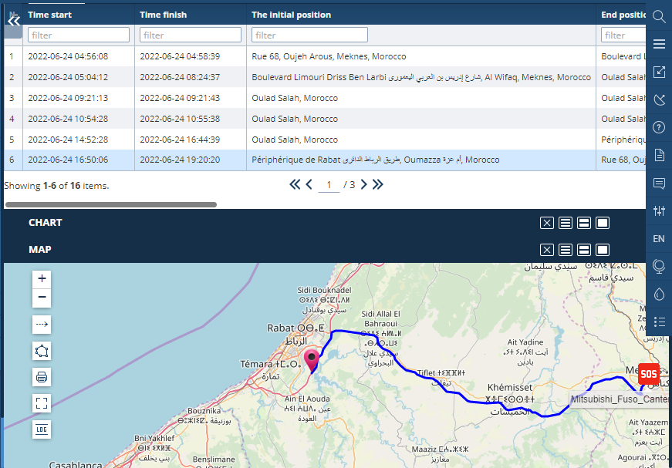Select the polygon geofence drawing tool

(x=42, y=352)
